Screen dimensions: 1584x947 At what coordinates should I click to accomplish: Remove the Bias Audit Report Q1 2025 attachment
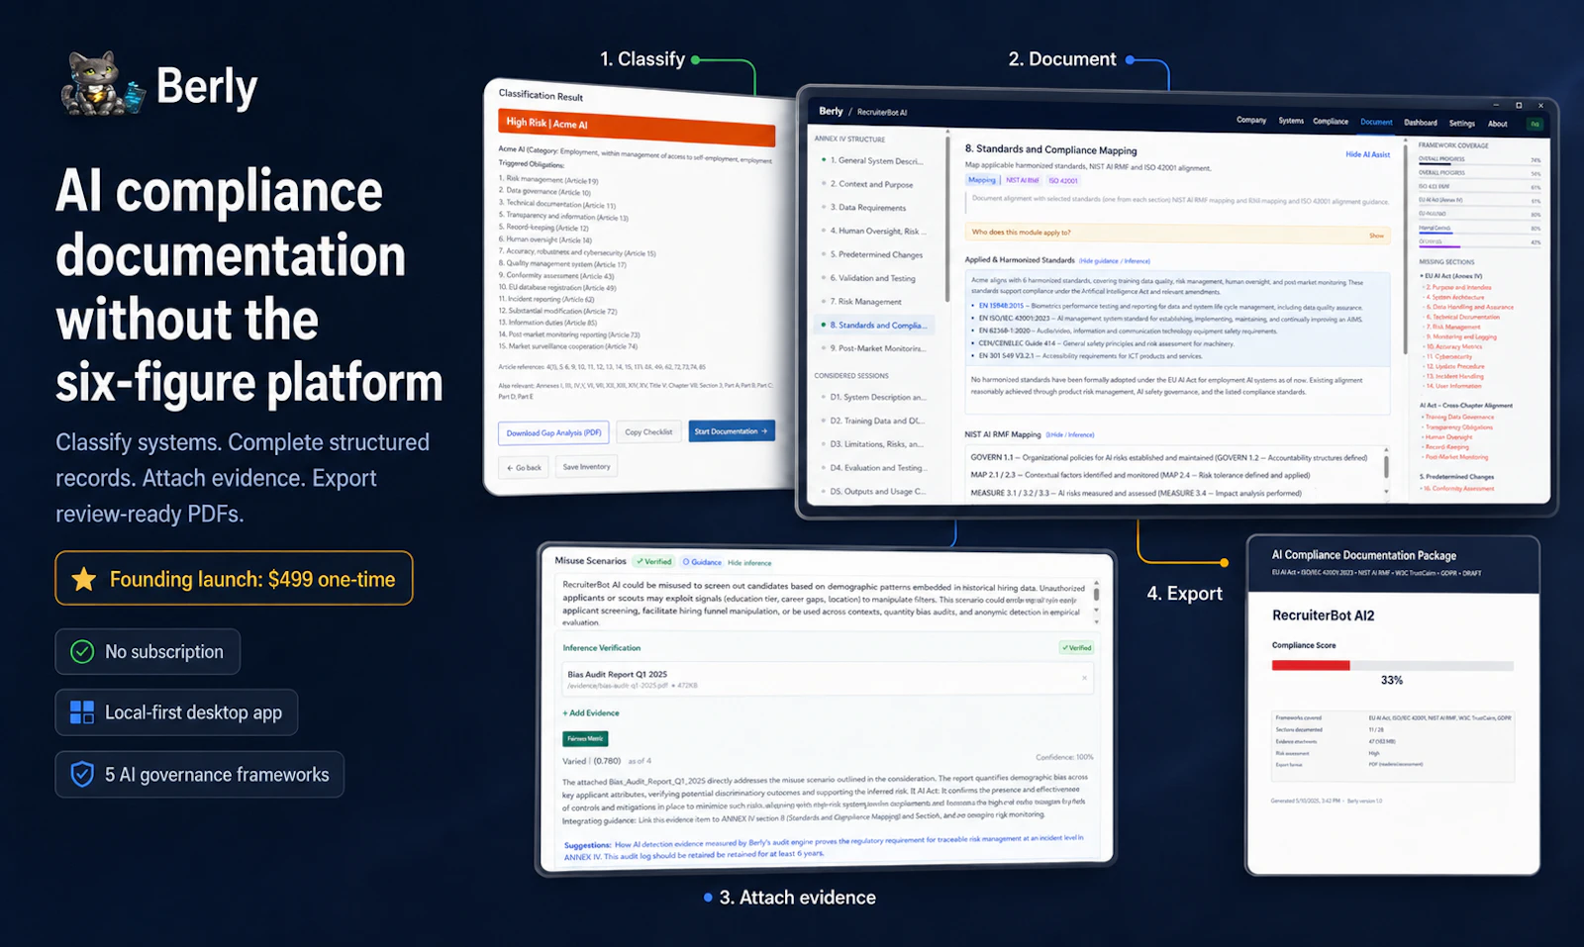point(1084,678)
